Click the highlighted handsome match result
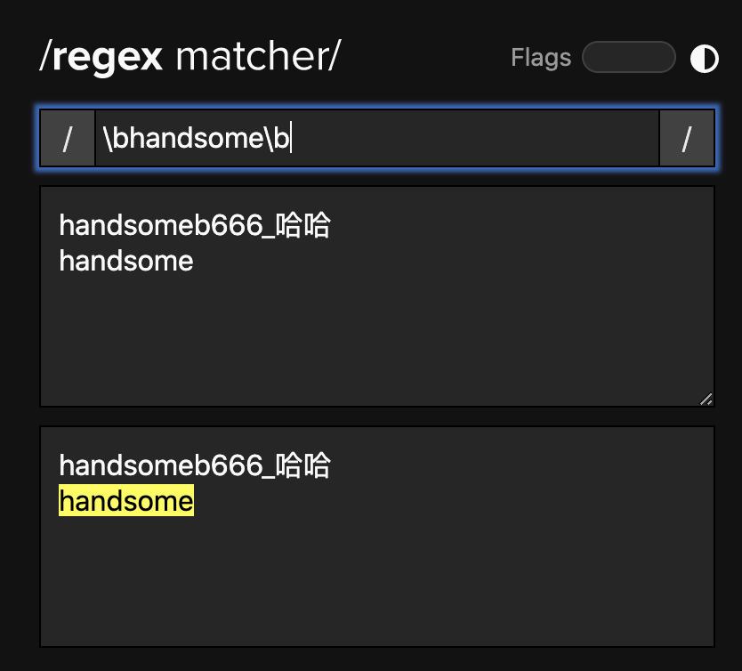 click(x=126, y=501)
